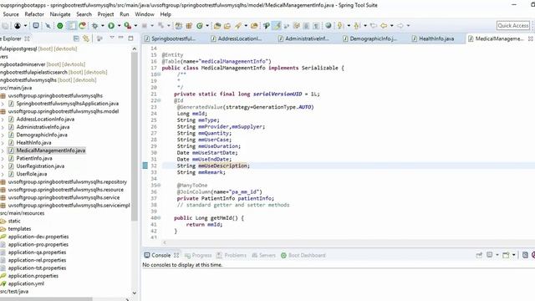The height and width of the screenshot is (301, 535).
Task: Select application.yml in the explorer
Action: pos(26,283)
